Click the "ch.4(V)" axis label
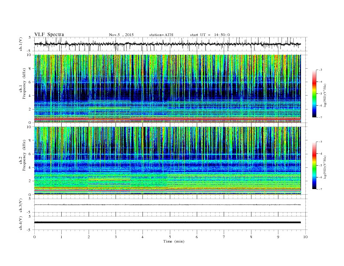344x266 pixels. coord(21,223)
